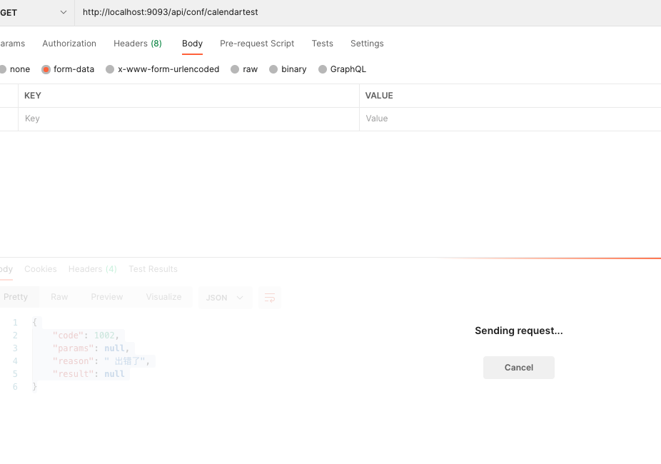
Task: Open the Test Results tab
Action: pyautogui.click(x=153, y=269)
